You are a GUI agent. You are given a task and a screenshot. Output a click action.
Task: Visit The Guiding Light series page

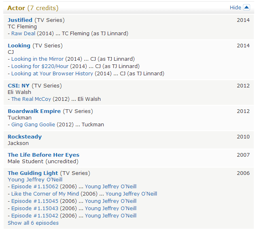coord(33,173)
